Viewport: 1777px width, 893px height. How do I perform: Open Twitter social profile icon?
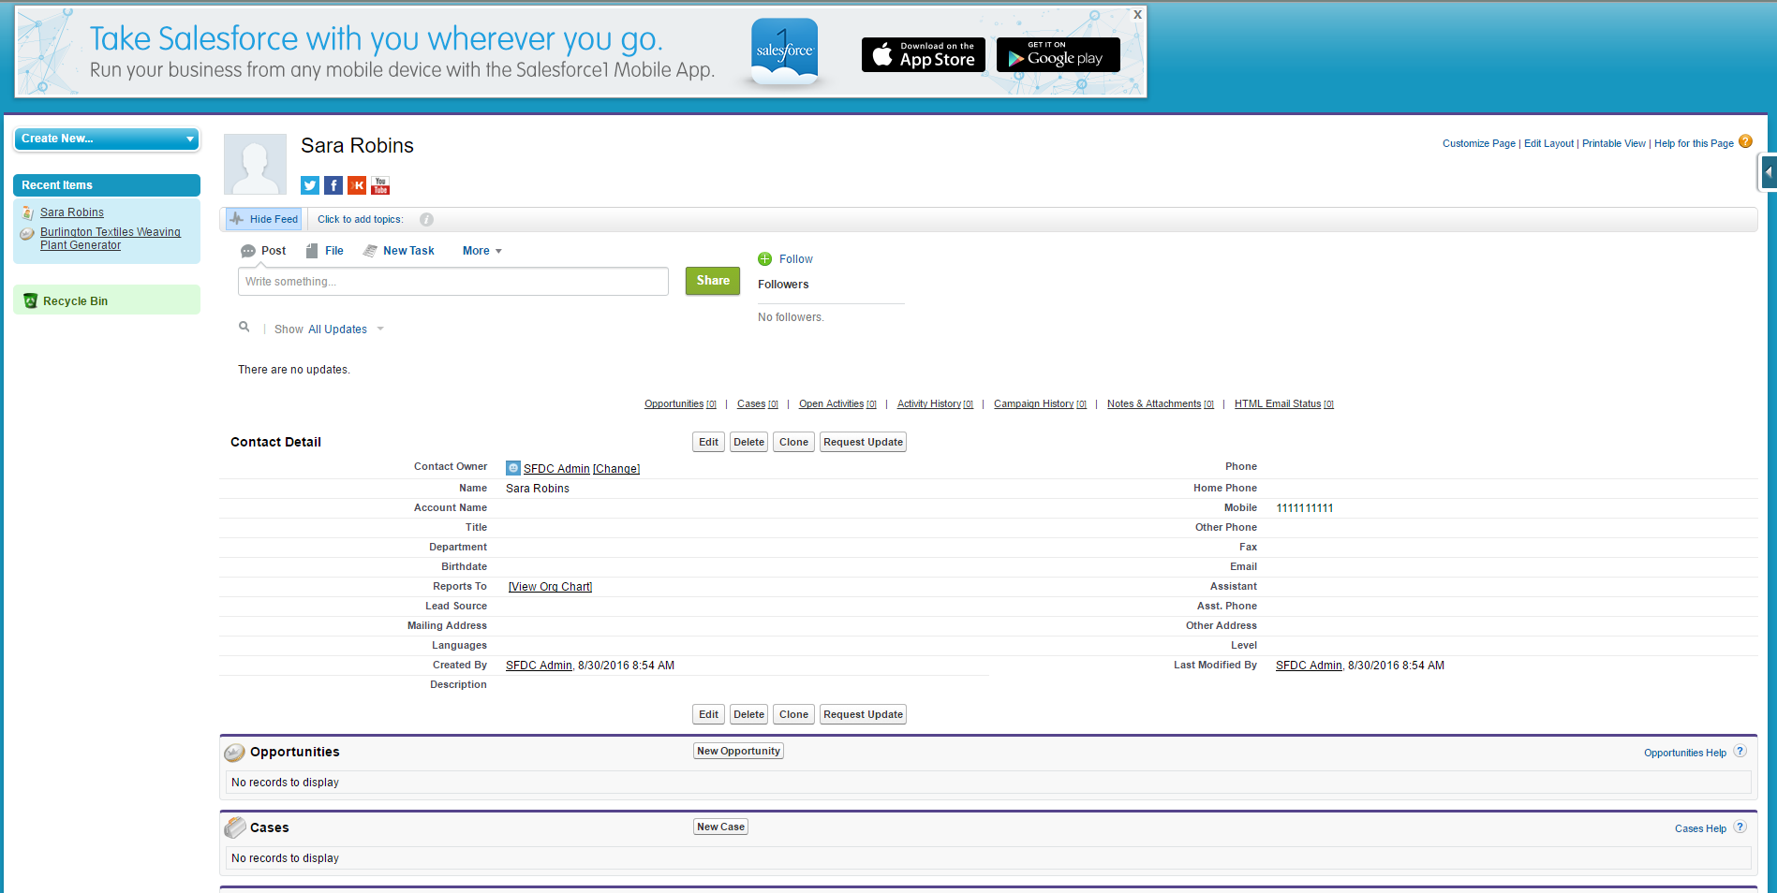(310, 185)
